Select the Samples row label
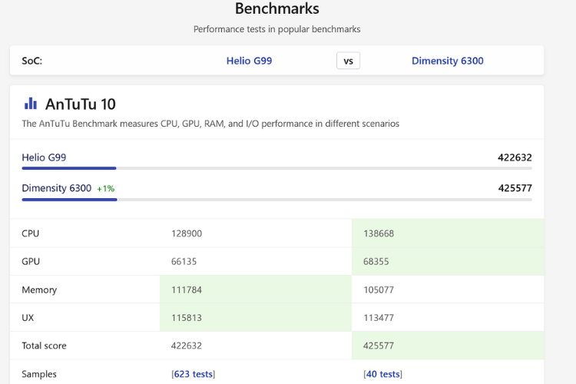 [x=39, y=374]
